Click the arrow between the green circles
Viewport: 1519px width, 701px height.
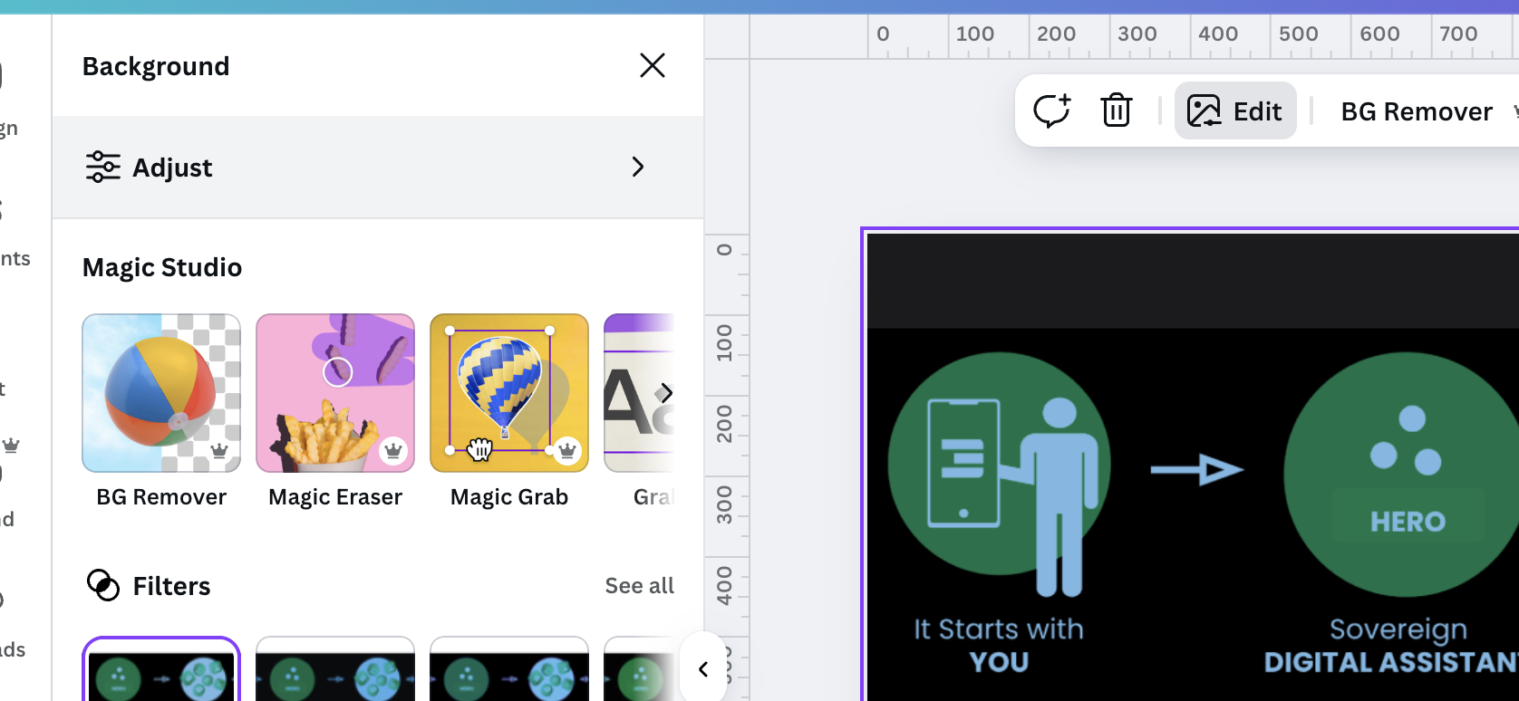click(x=1196, y=469)
